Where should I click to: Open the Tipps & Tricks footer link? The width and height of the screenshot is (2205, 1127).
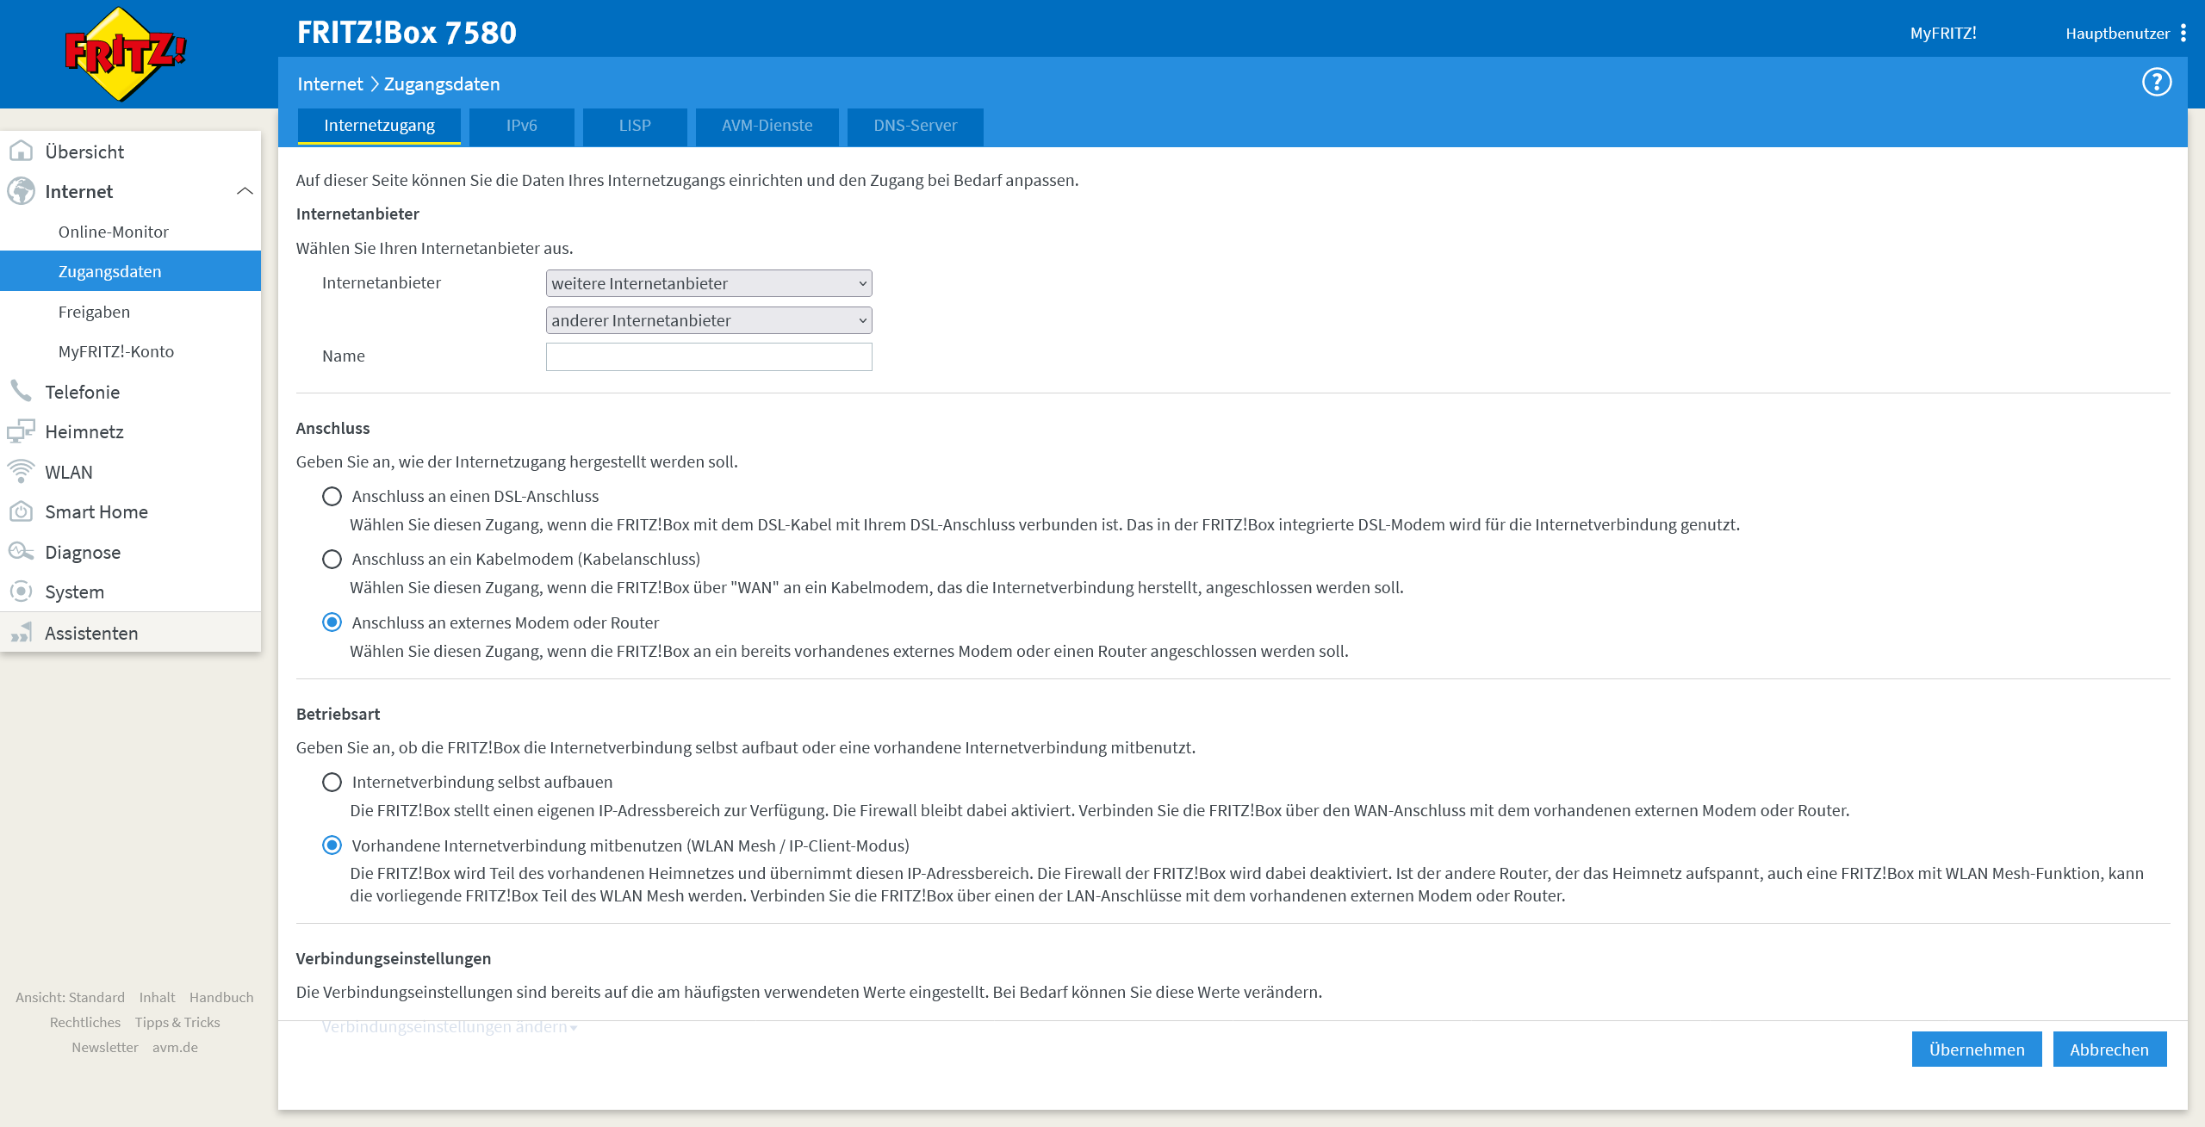(x=177, y=1022)
